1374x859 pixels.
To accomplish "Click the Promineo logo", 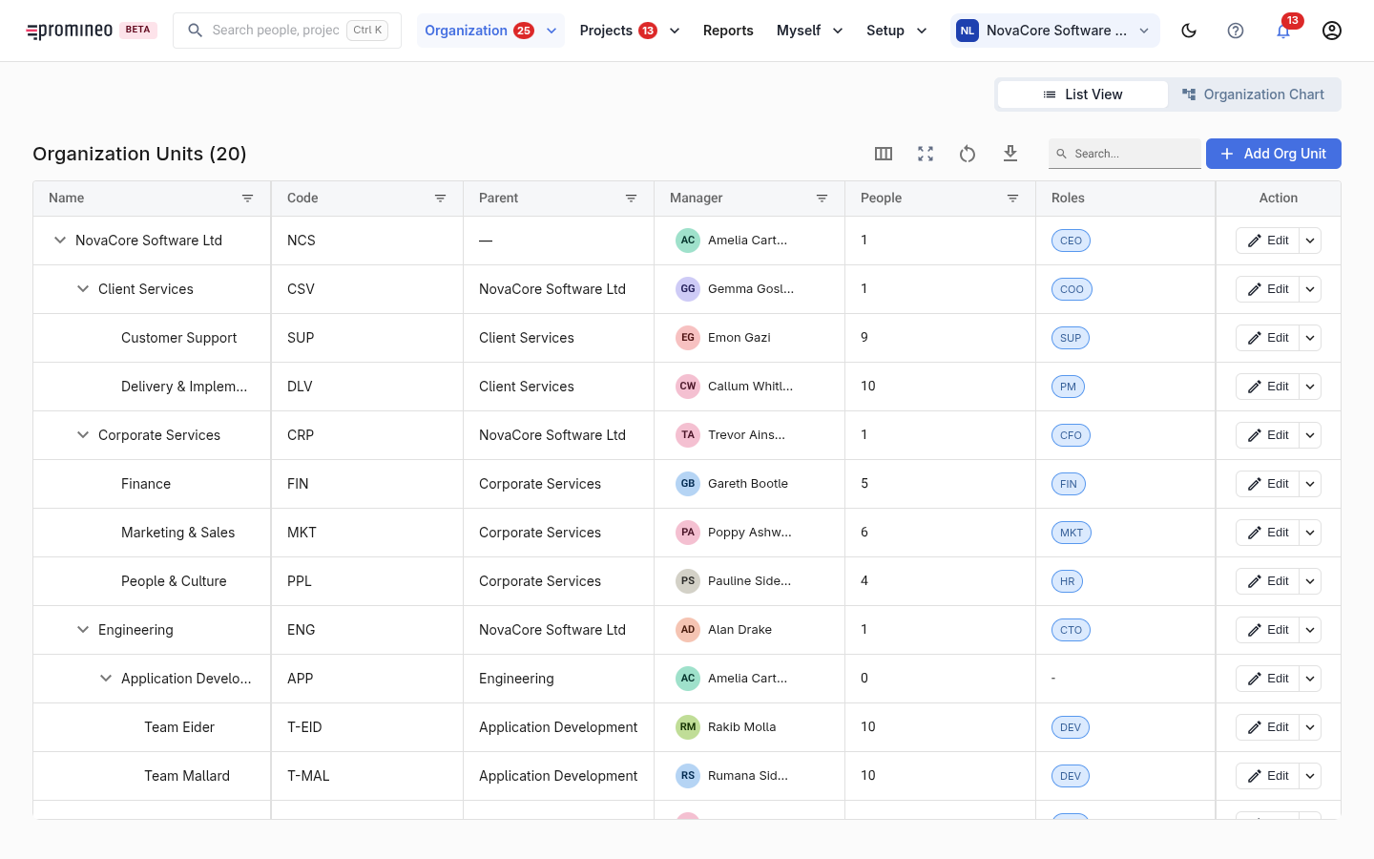I will pyautogui.click(x=70, y=31).
